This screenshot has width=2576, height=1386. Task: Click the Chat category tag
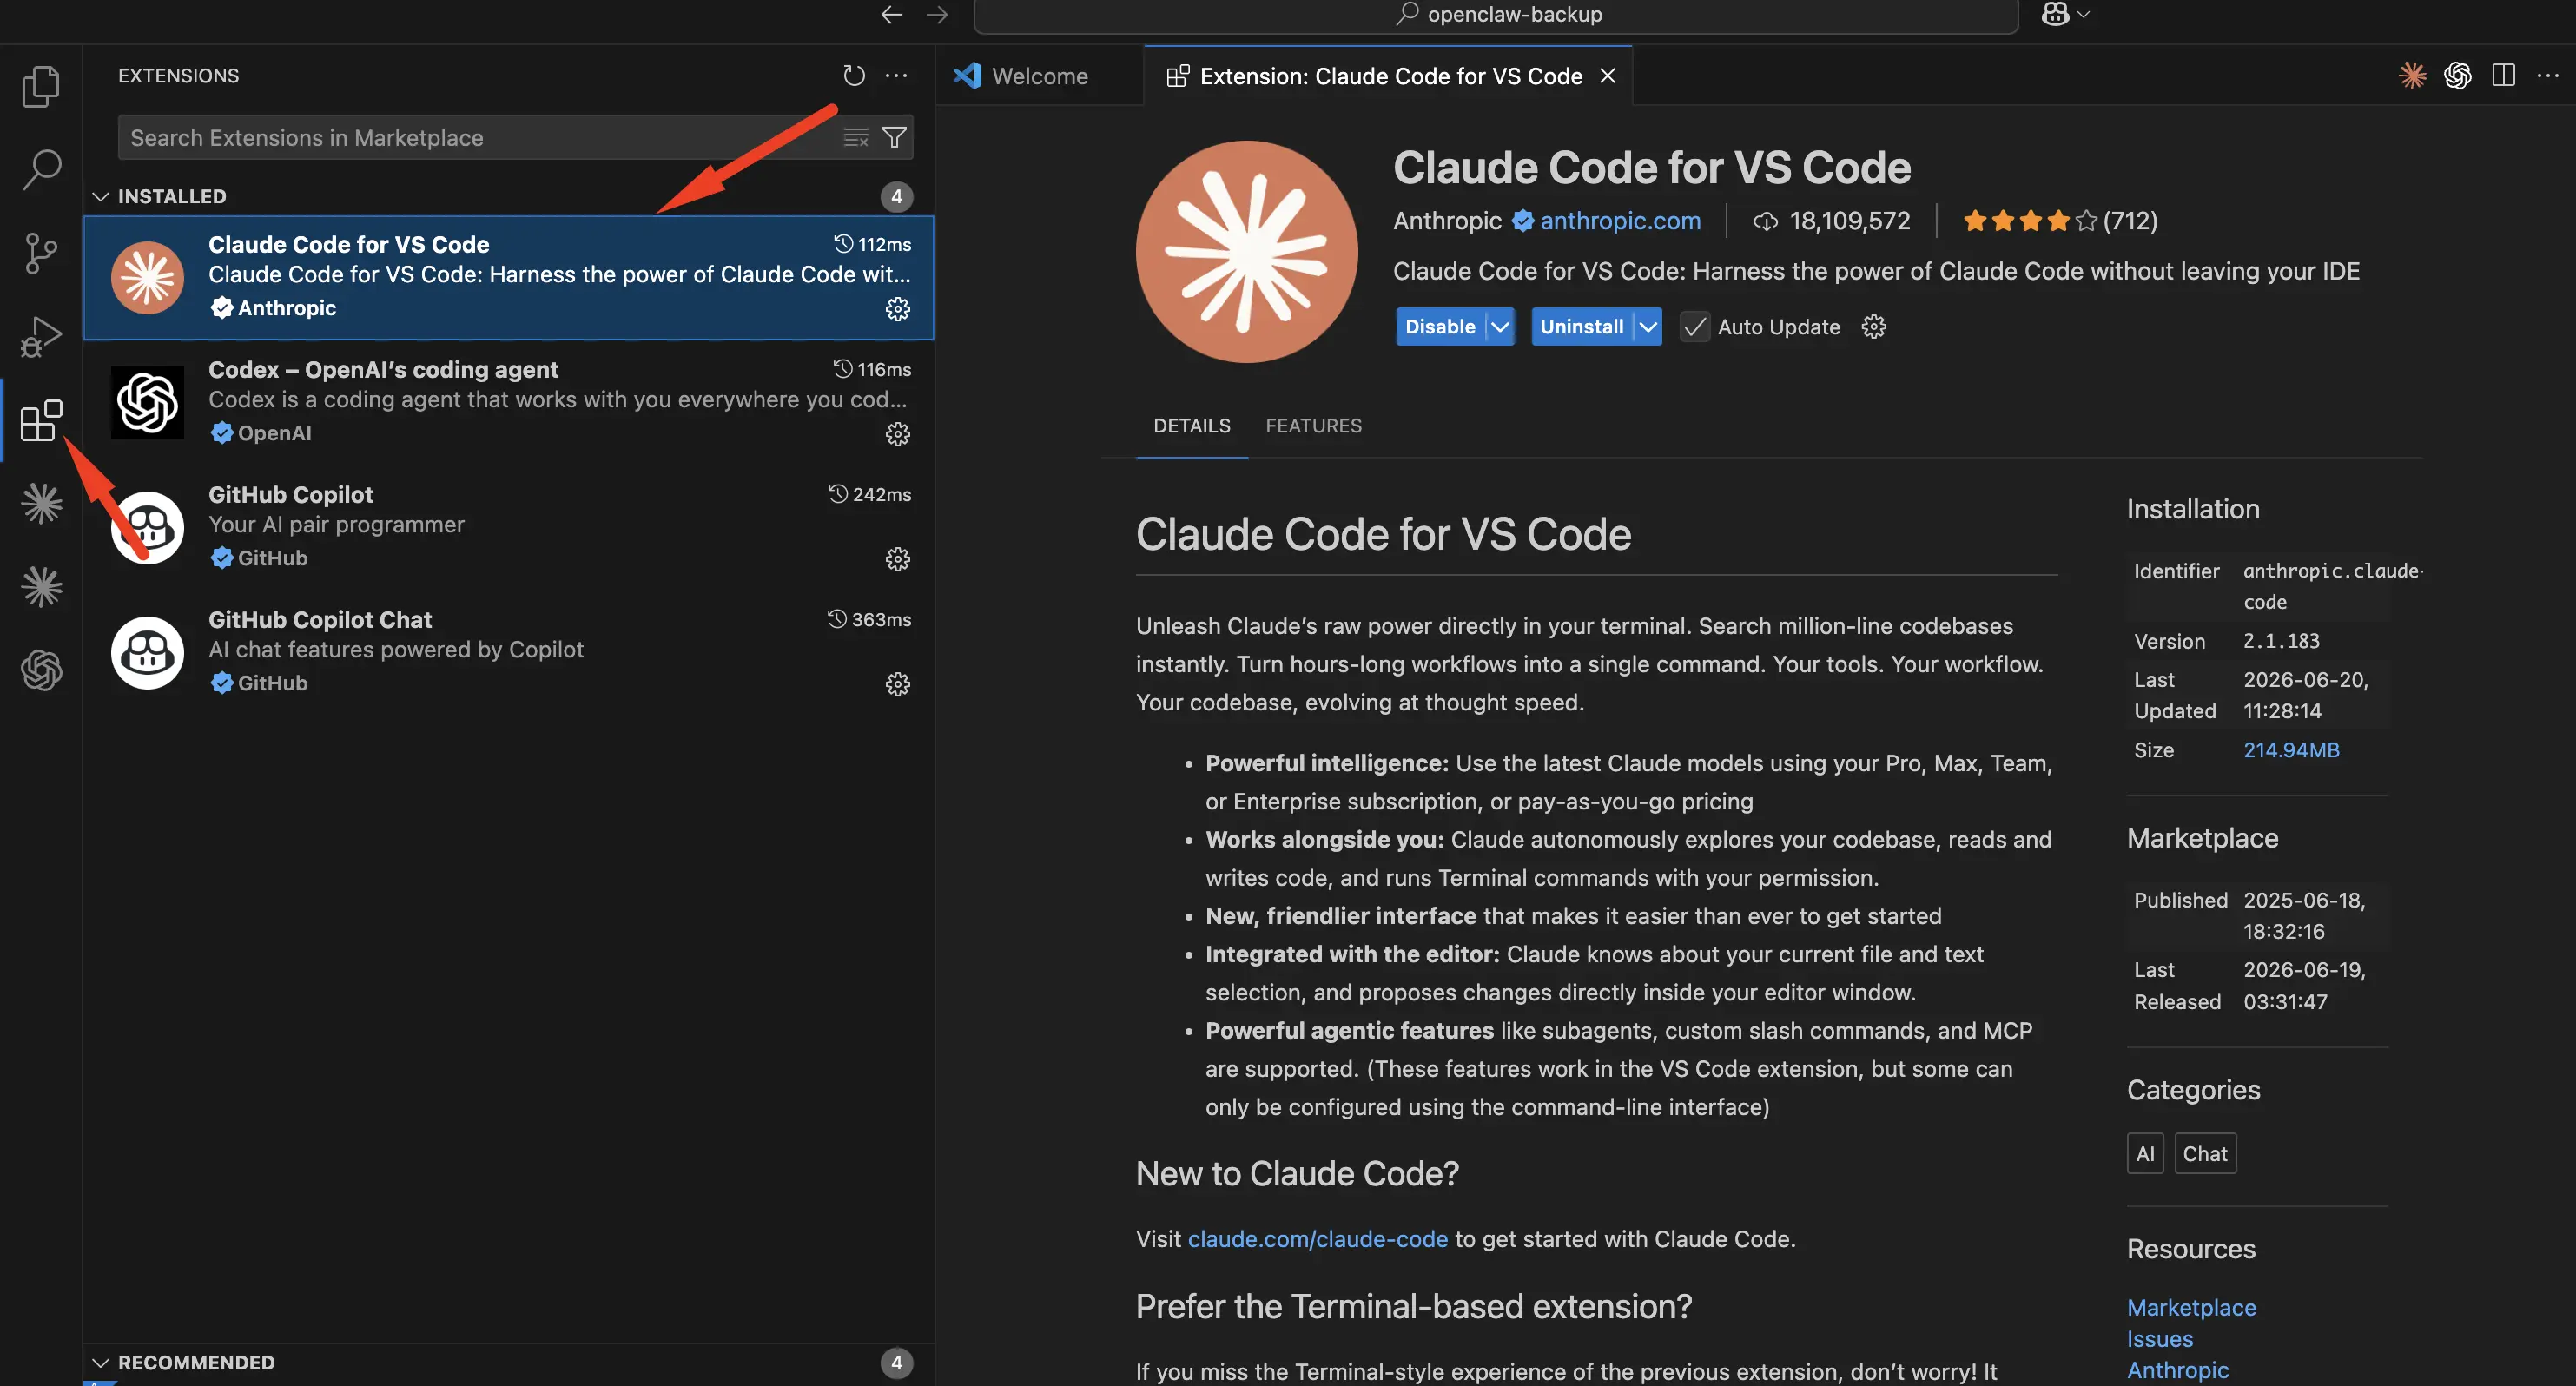[x=2204, y=1154]
